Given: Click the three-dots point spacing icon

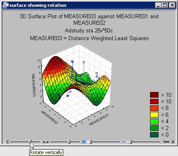Looking at the screenshot, I should (x=126, y=142).
